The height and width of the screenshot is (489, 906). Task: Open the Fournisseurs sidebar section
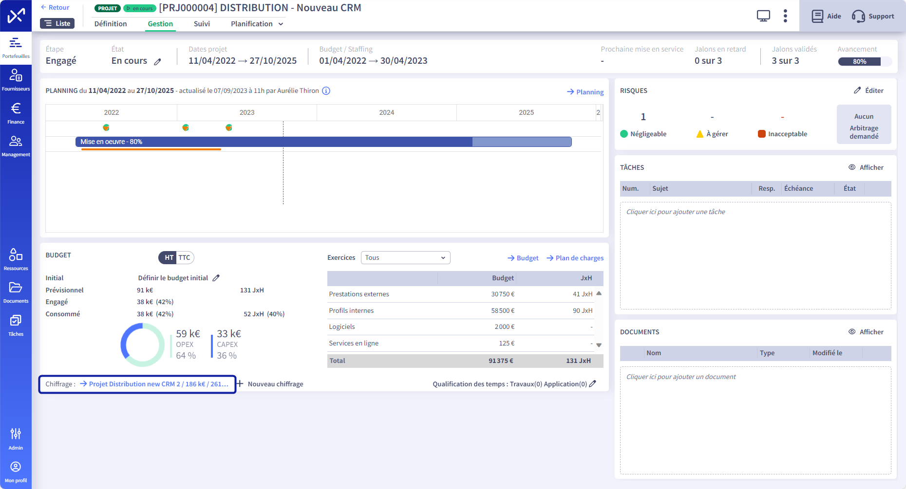tap(16, 81)
